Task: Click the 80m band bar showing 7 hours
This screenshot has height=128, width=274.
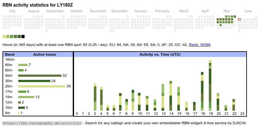Action: [x=23, y=65]
